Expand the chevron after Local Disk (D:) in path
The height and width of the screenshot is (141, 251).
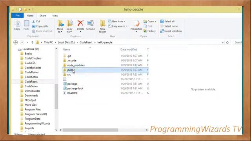coord(77,43)
